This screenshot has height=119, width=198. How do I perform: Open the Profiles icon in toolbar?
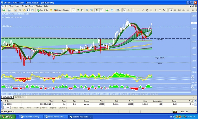[x=9, y=10]
